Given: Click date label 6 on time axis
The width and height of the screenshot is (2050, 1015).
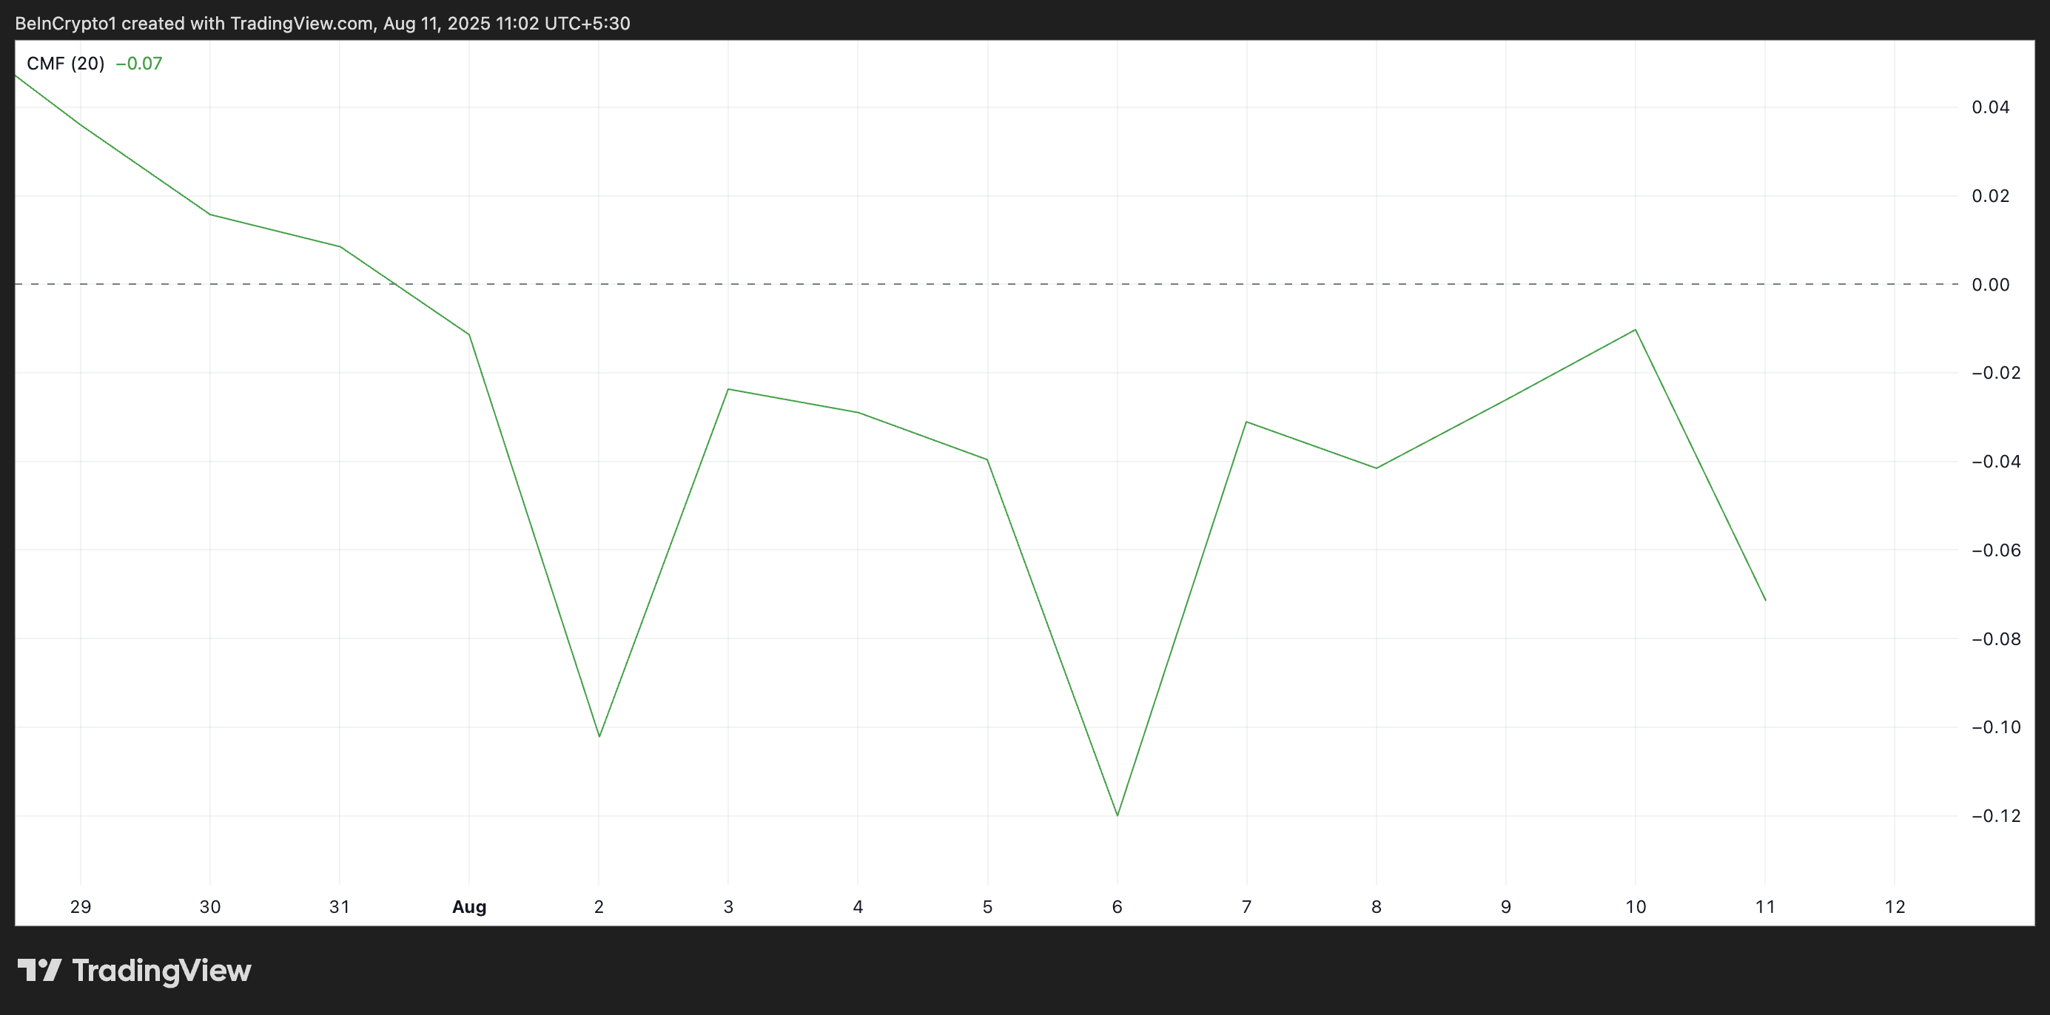Looking at the screenshot, I should tap(1117, 907).
